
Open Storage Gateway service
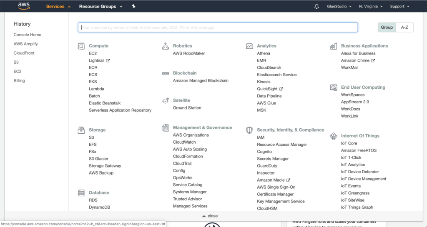tap(105, 166)
